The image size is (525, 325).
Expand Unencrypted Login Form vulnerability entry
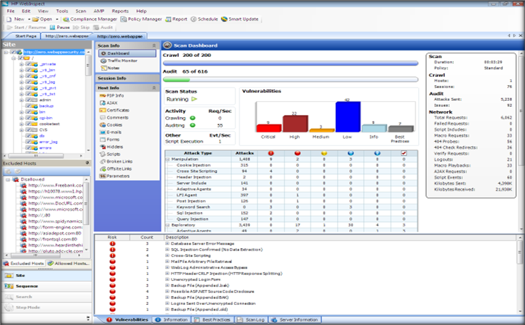167,279
